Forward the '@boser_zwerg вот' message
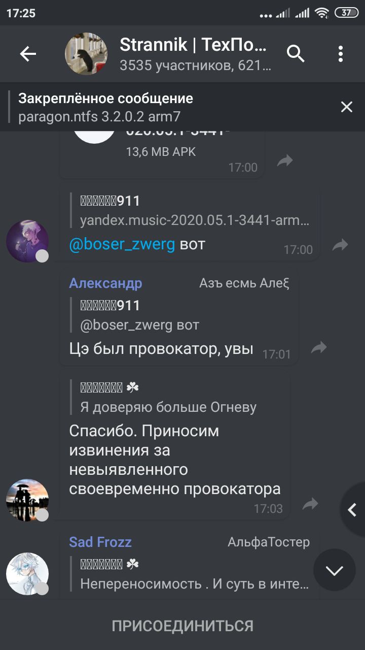Image resolution: width=365 pixels, height=650 pixels. 340,245
